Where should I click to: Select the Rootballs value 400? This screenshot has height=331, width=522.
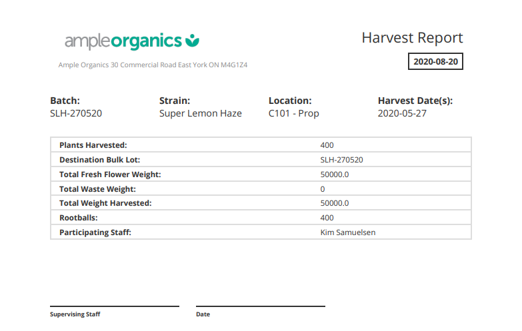pos(327,218)
